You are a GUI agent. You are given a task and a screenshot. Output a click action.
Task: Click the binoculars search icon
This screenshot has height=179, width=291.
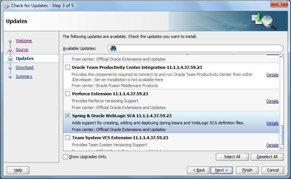(113, 48)
